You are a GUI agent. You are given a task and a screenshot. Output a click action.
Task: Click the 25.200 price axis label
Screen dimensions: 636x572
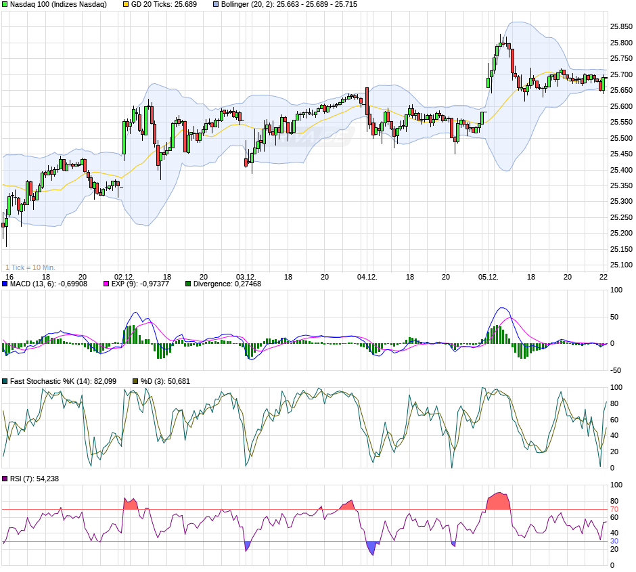tap(621, 233)
